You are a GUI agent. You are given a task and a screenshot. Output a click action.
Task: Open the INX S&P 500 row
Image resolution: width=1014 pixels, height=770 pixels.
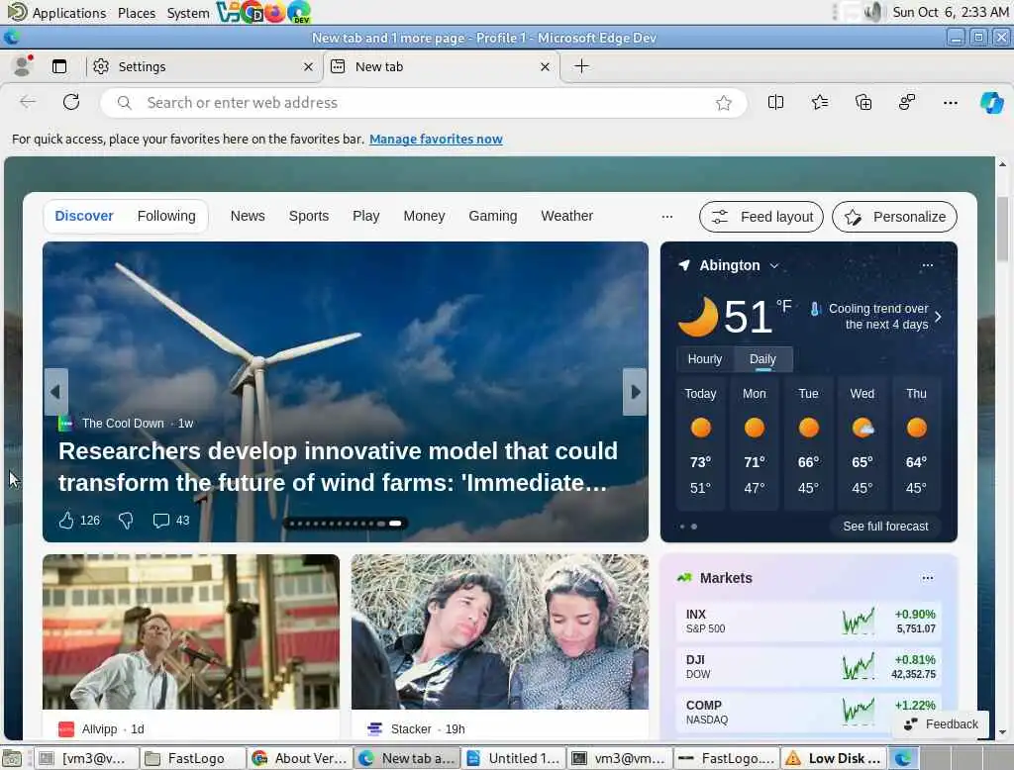pyautogui.click(x=808, y=622)
